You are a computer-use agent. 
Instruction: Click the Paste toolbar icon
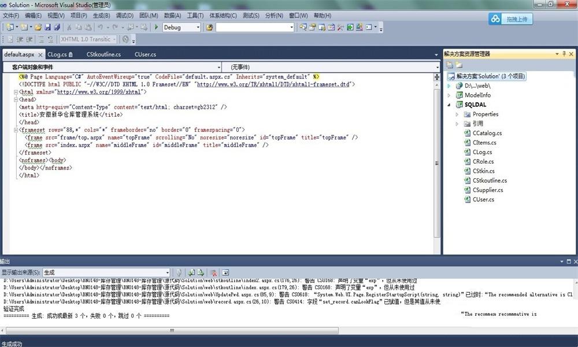pyautogui.click(x=88, y=27)
